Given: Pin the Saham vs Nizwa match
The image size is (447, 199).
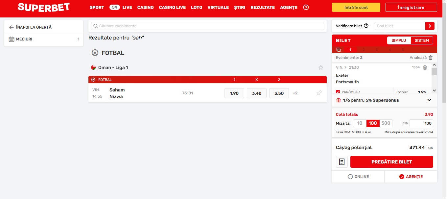Looking at the screenshot, I should coord(319,93).
